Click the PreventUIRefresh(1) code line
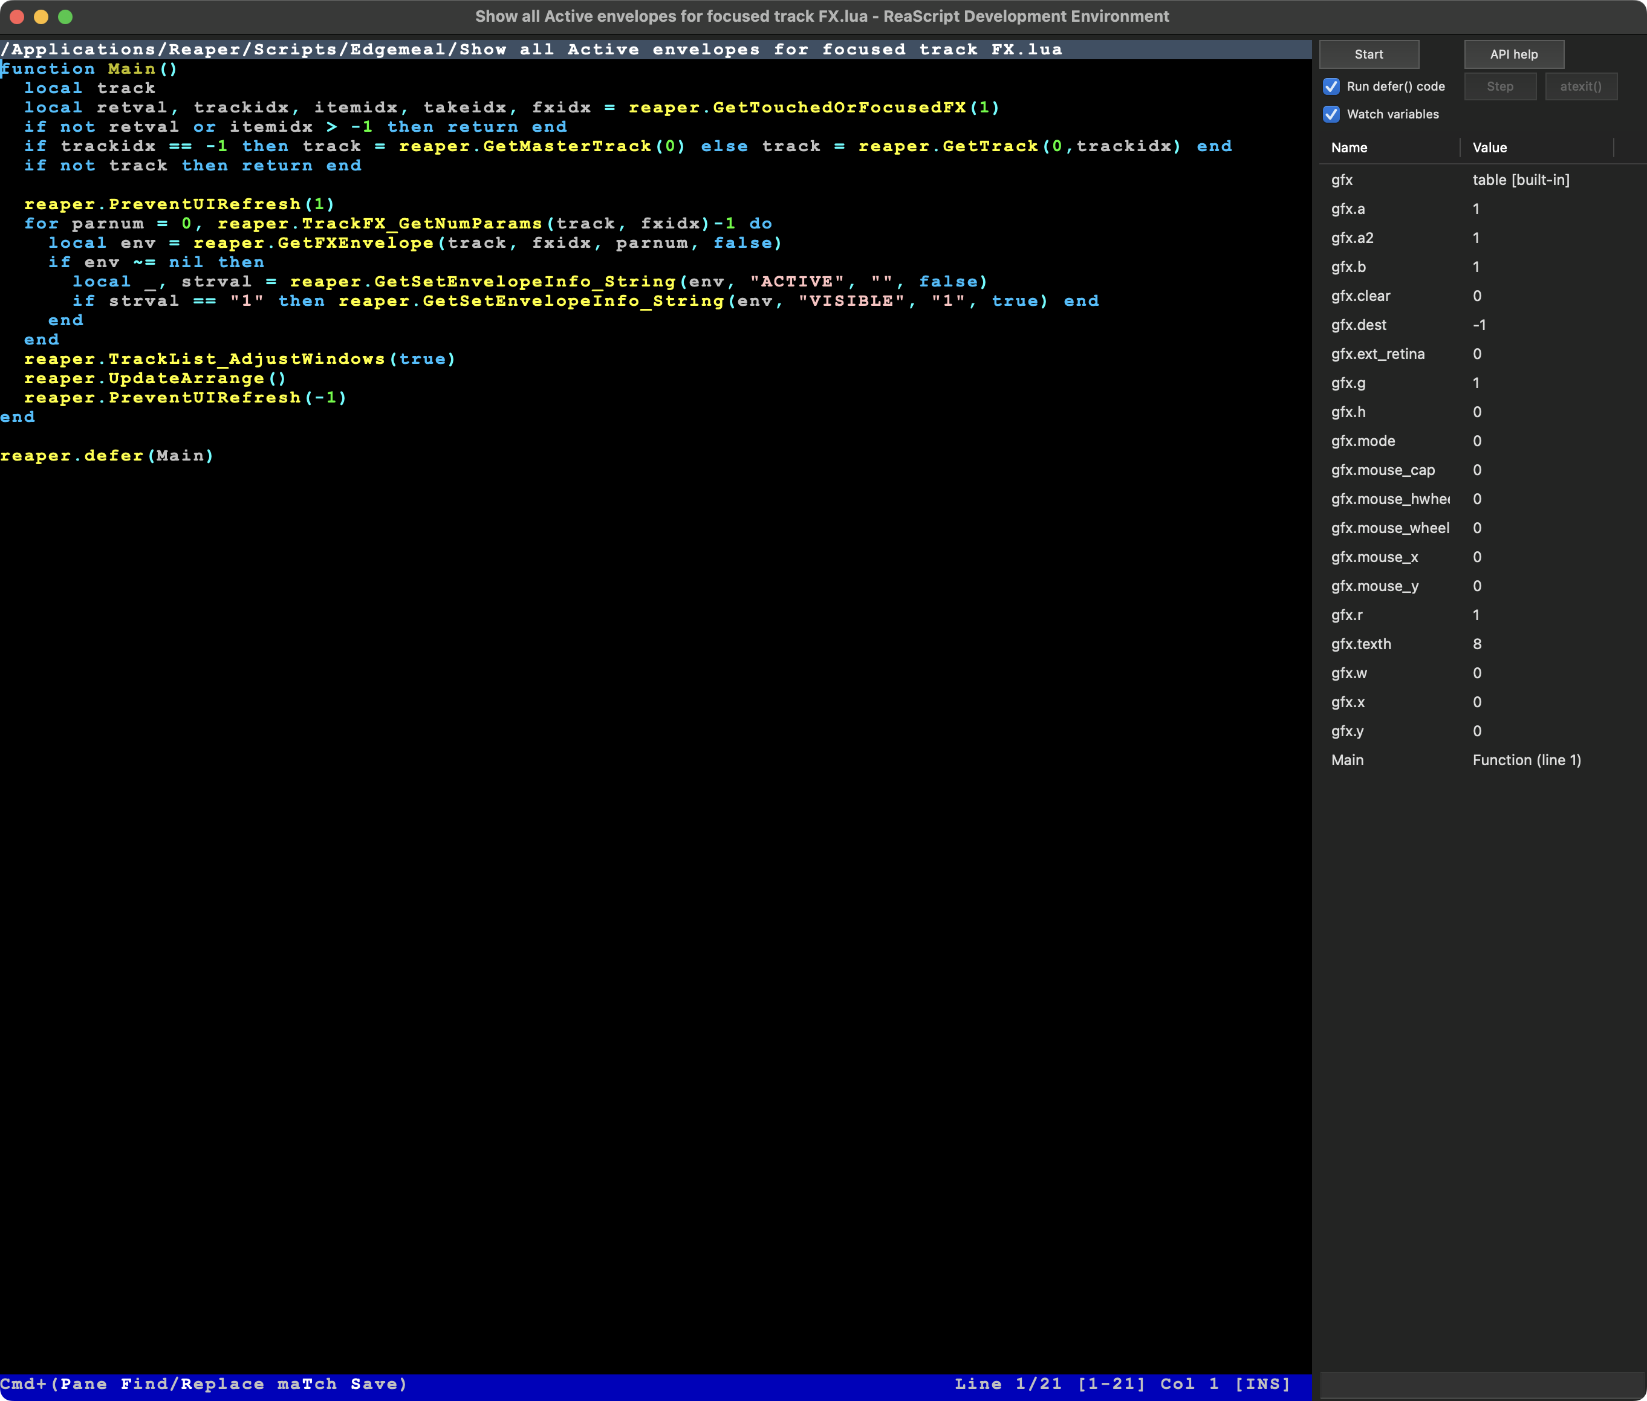This screenshot has width=1647, height=1401. click(x=179, y=204)
